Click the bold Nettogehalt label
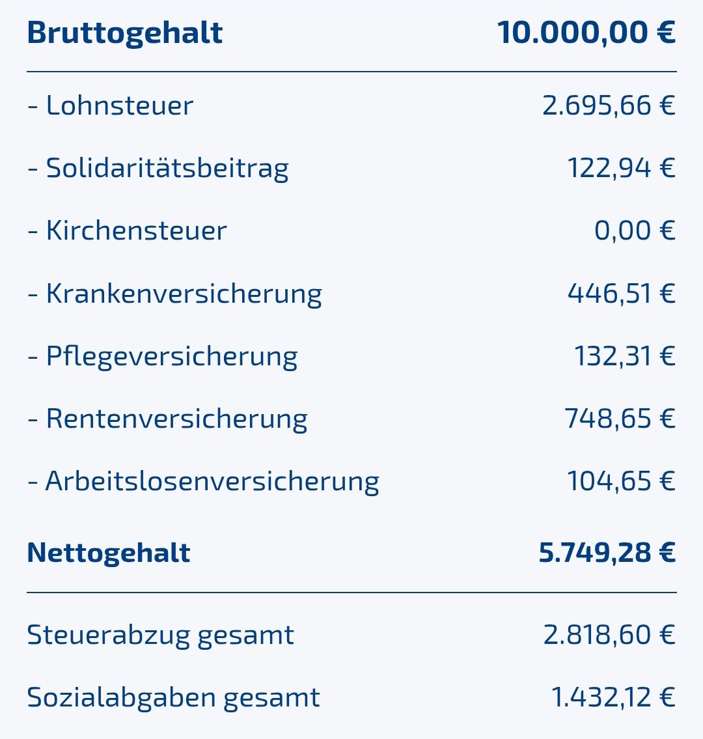Image resolution: width=703 pixels, height=739 pixels. pyautogui.click(x=109, y=553)
